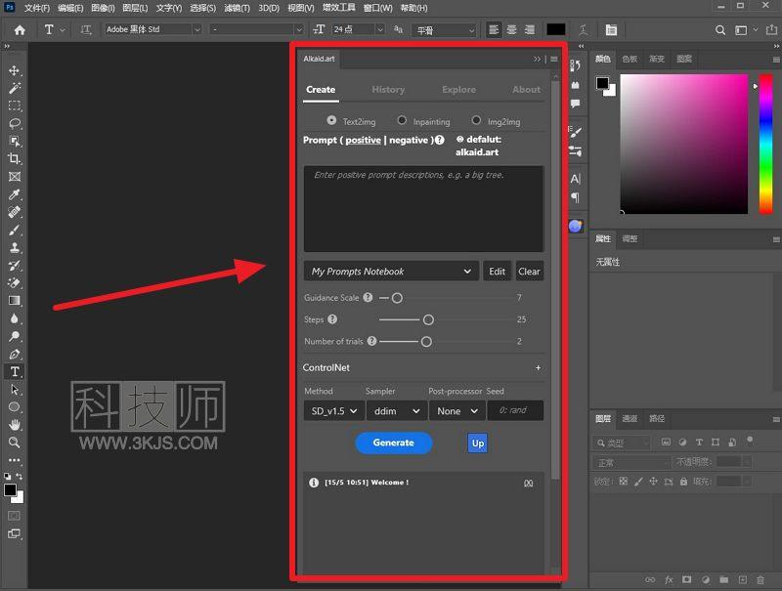Select the Lasso tool

[x=14, y=123]
